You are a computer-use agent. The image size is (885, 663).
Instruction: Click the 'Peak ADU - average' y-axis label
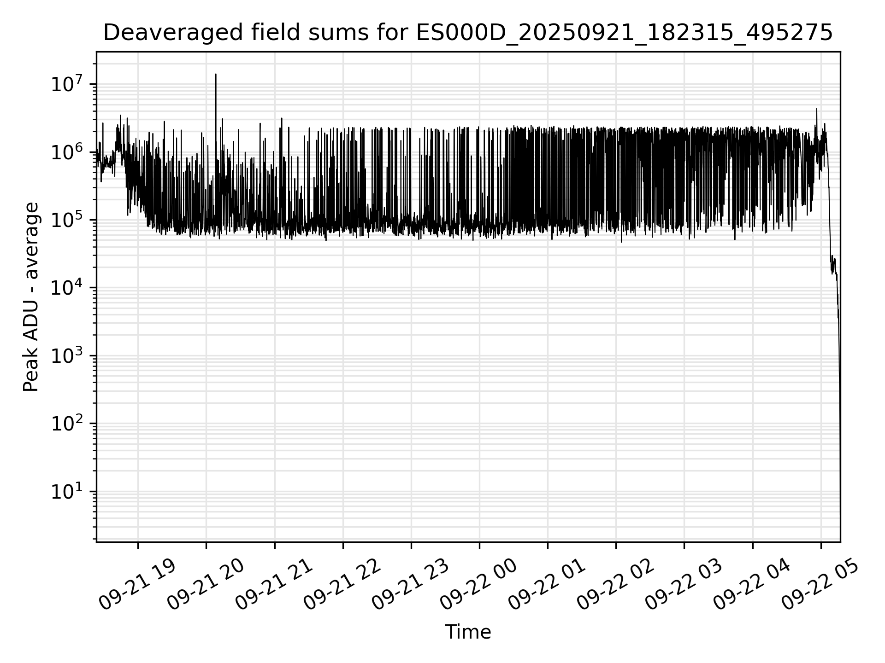pyautogui.click(x=31, y=297)
